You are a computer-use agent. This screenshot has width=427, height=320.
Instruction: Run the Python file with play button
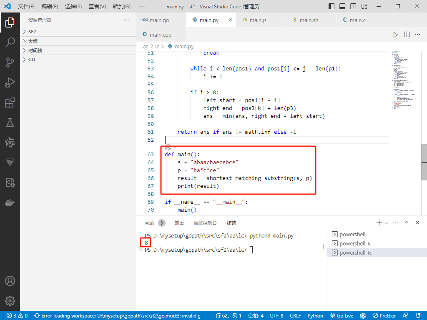click(x=395, y=35)
